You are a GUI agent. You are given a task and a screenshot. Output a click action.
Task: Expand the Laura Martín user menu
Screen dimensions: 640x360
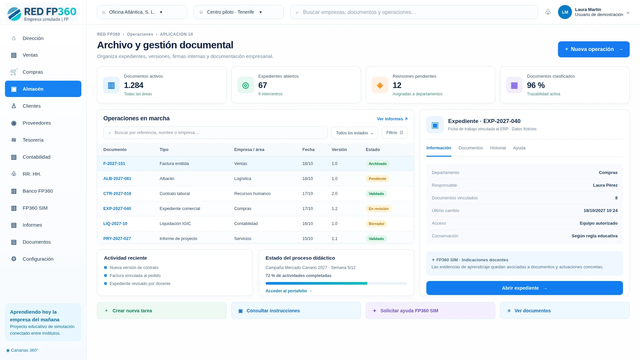(x=594, y=12)
